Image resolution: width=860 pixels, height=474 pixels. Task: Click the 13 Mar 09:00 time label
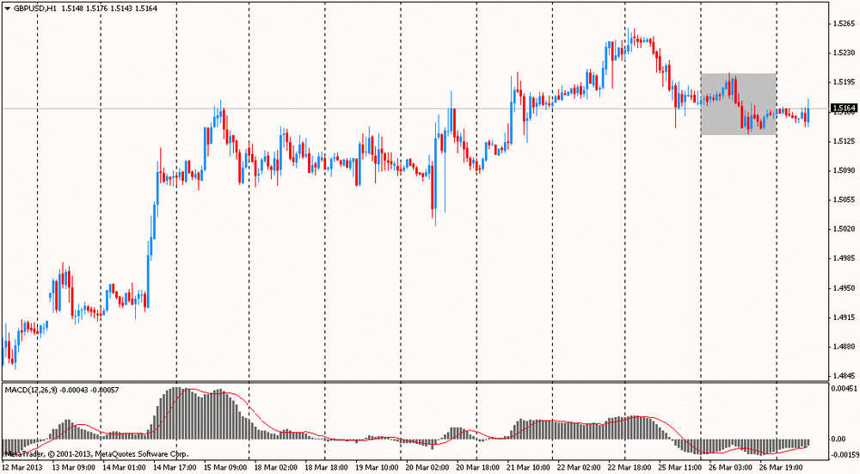click(73, 467)
